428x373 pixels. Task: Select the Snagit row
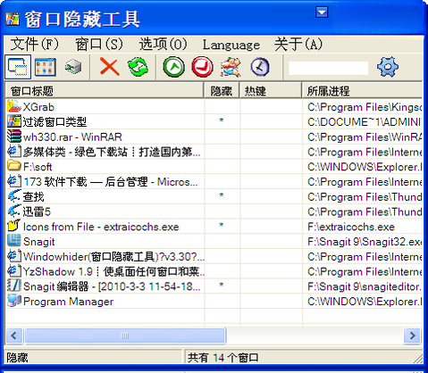pos(214,242)
